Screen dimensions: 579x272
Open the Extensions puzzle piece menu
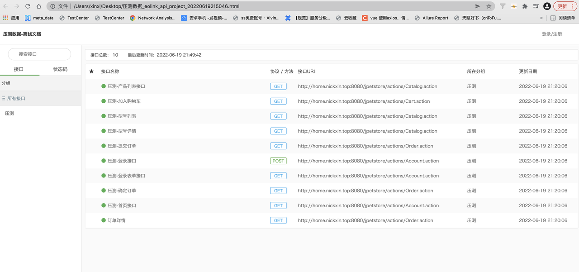(525, 6)
